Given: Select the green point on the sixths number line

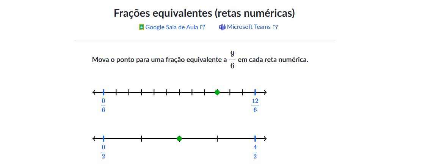Looking at the screenshot, I should pos(217,92).
